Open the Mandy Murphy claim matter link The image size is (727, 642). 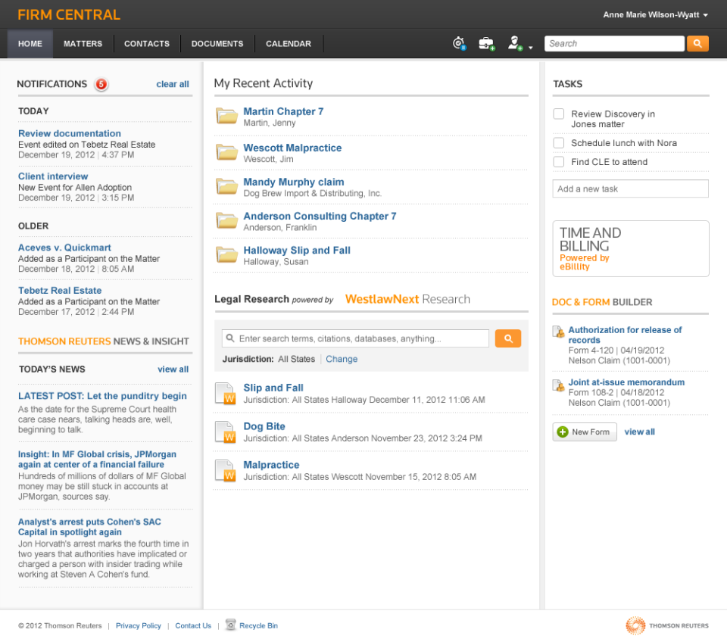coord(294,182)
